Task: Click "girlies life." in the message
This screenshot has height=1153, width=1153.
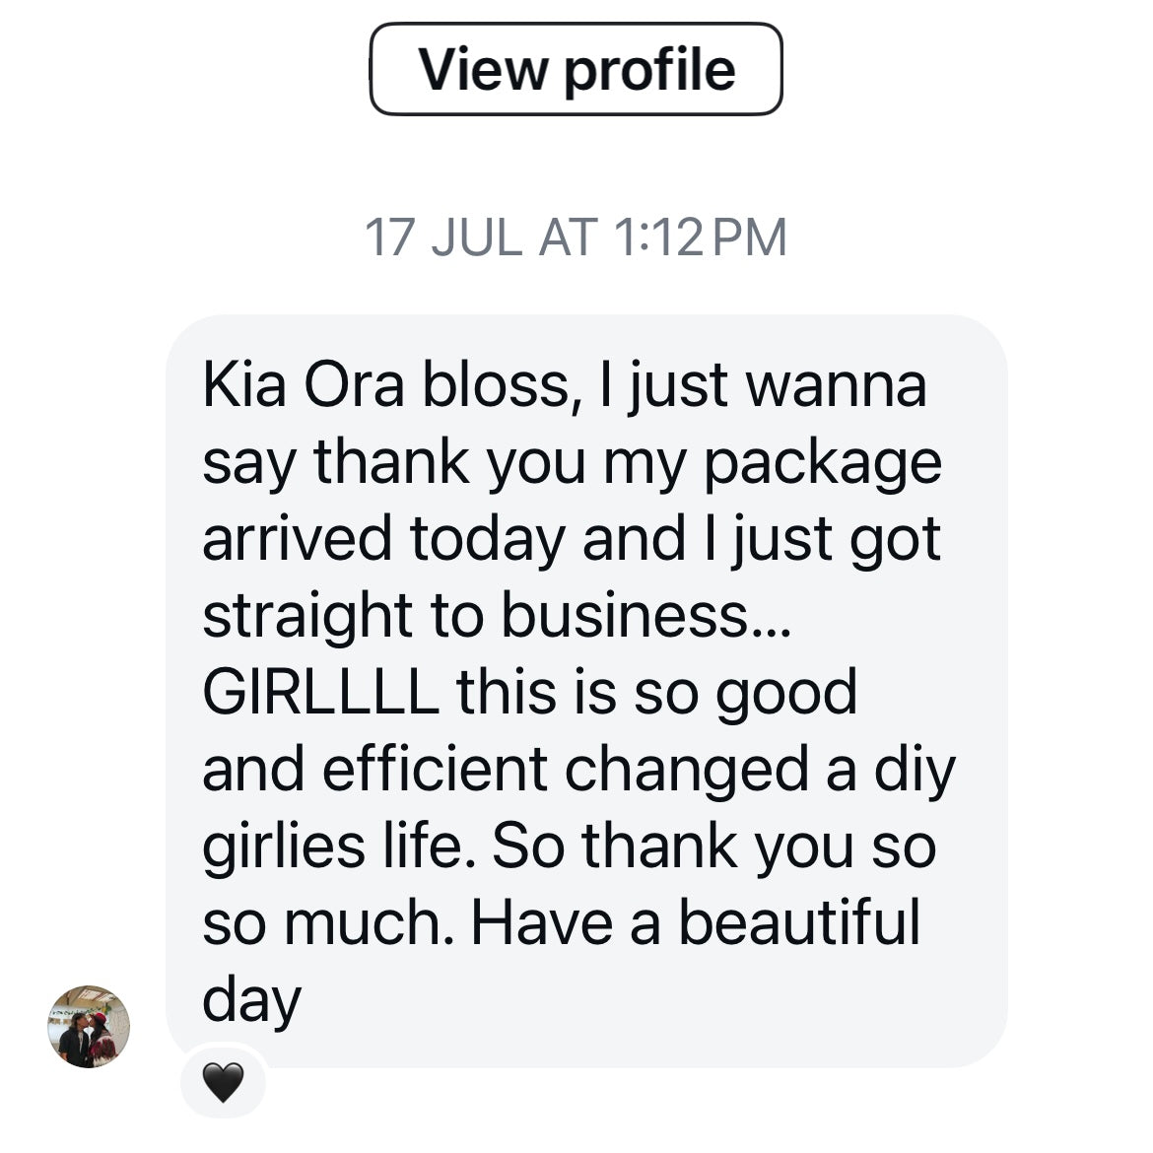Action: pyautogui.click(x=333, y=846)
